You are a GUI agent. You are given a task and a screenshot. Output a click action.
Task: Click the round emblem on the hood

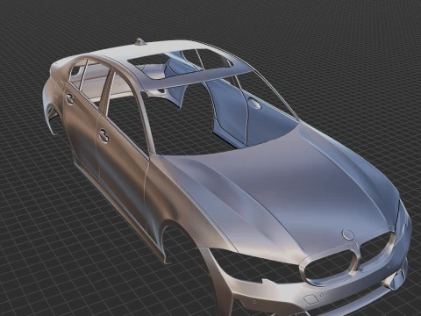(x=348, y=234)
